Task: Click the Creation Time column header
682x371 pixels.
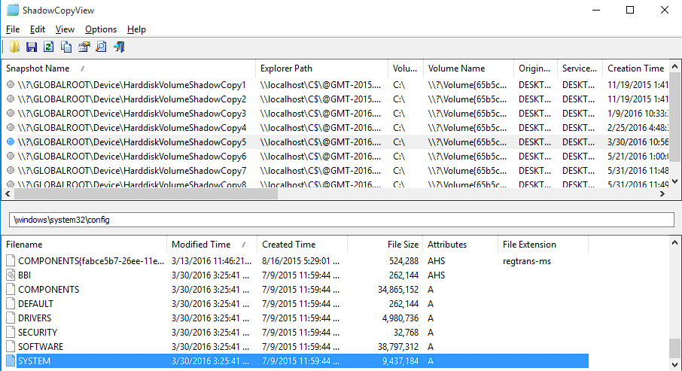Action: coord(635,68)
